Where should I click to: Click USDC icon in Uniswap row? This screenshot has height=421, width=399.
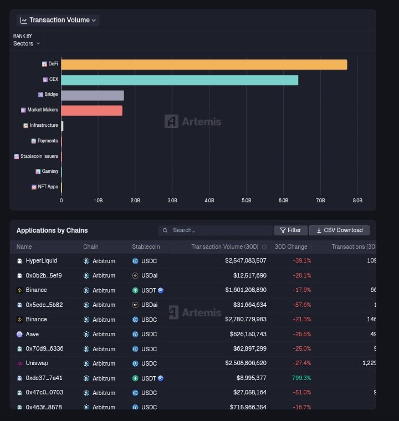coord(135,363)
